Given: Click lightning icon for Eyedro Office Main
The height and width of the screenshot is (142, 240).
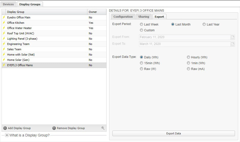Looking at the screenshot, I should (4, 17).
